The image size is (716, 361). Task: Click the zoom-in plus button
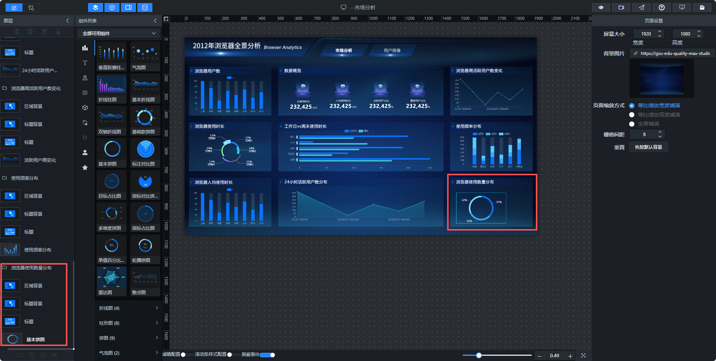click(570, 356)
